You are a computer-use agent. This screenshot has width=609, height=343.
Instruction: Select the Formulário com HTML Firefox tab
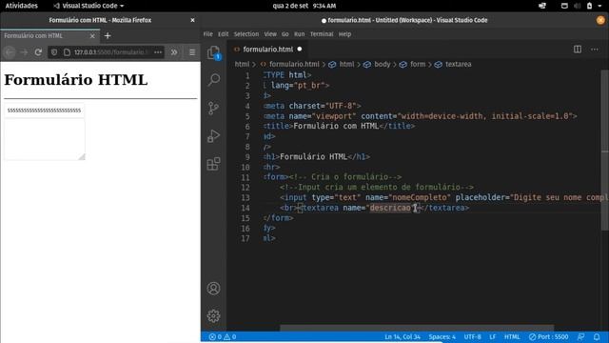pos(49,36)
